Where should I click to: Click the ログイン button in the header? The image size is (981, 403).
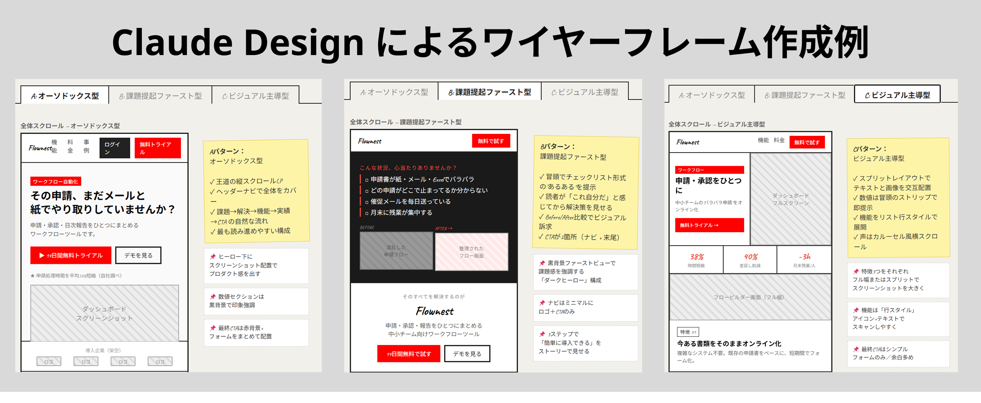(114, 147)
